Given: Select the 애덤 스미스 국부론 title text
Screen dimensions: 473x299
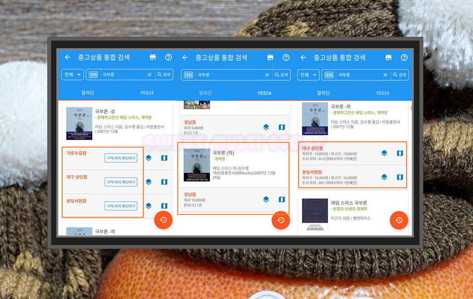Looking at the screenshot, I should tap(349, 203).
